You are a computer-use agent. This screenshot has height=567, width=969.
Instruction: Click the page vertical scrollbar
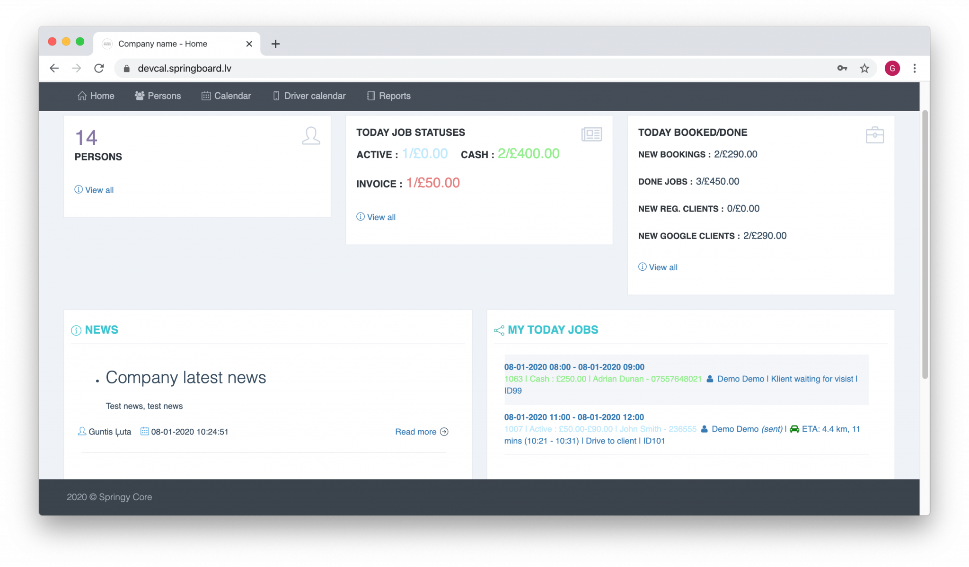(x=925, y=244)
